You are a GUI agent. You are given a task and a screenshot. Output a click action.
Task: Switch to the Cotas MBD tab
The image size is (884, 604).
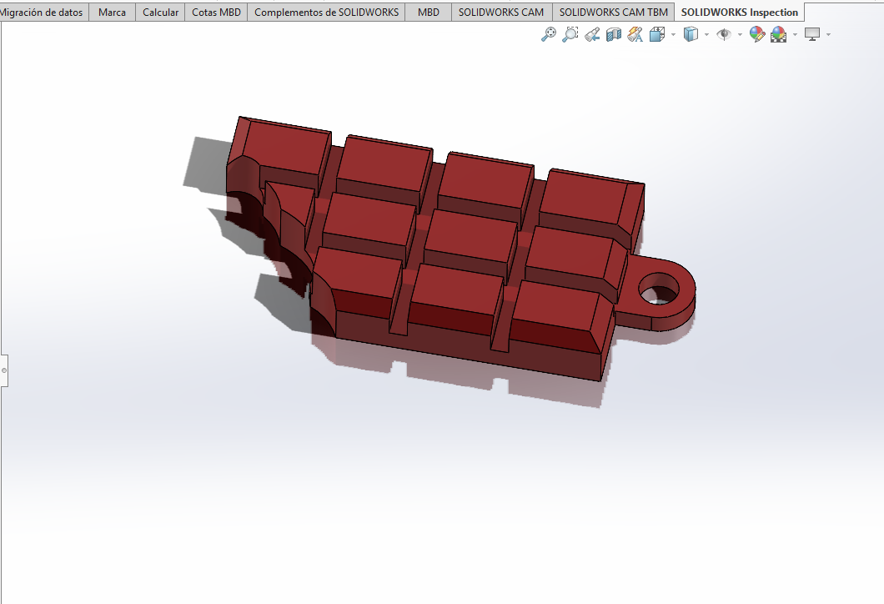coord(217,12)
